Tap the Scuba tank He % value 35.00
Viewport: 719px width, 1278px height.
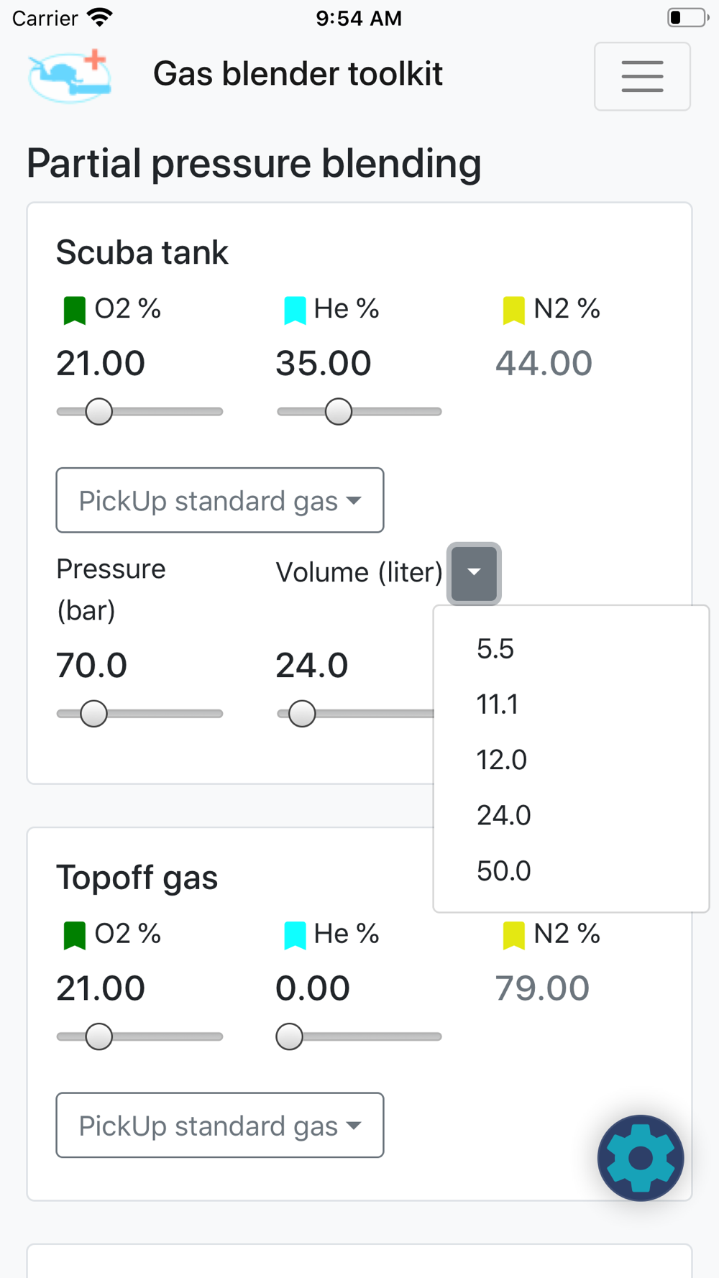(324, 363)
